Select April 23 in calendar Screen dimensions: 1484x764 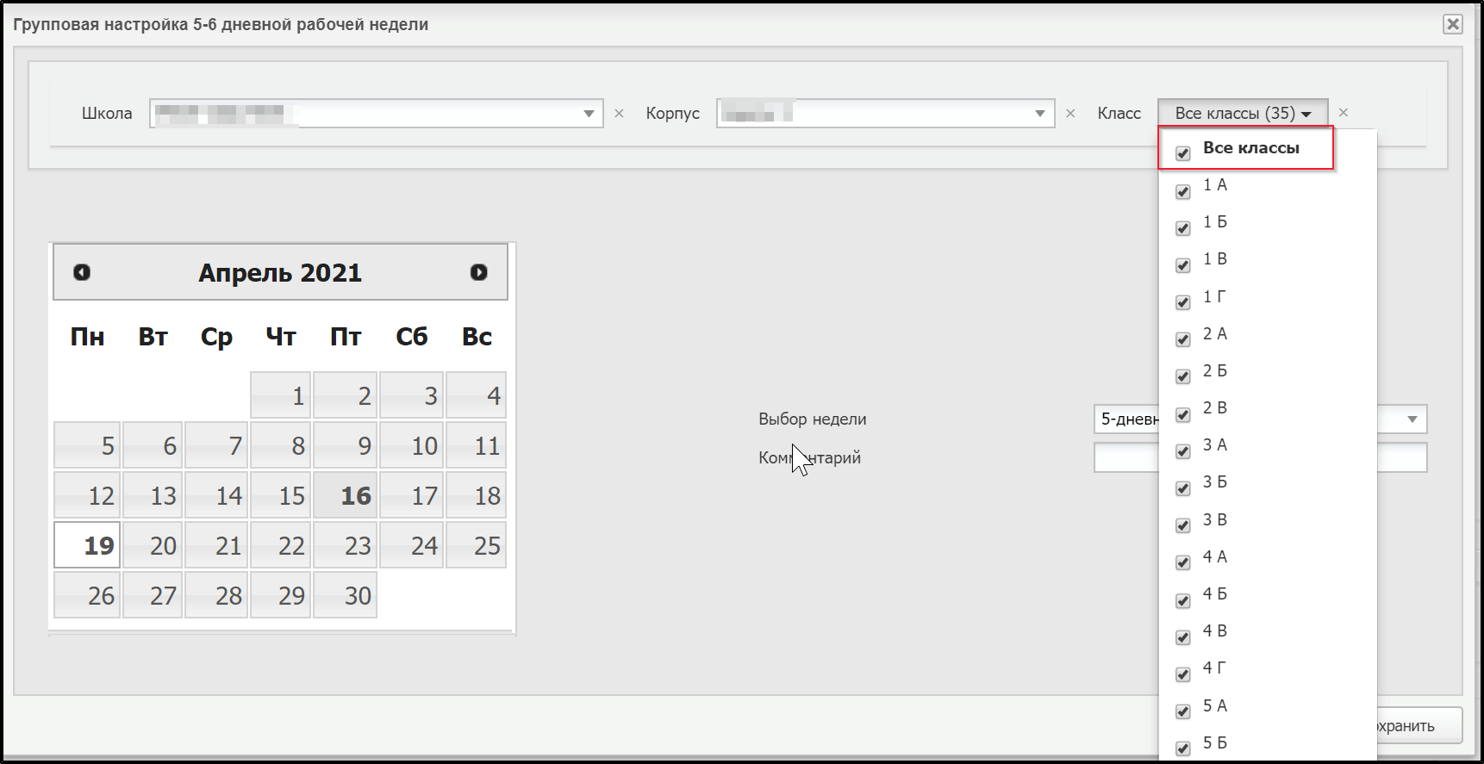(345, 545)
